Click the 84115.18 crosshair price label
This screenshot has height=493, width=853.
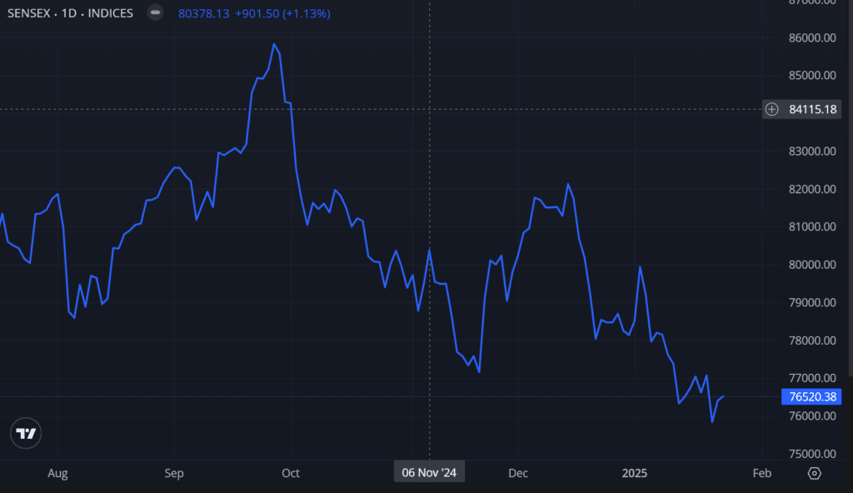[813, 109]
